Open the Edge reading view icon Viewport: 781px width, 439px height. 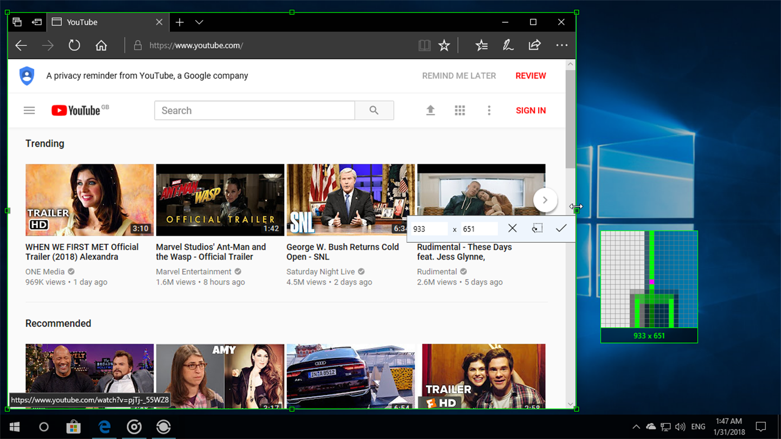click(424, 46)
